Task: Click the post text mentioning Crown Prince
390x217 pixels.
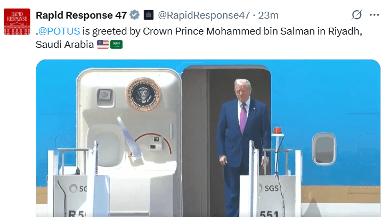Action: point(199,38)
